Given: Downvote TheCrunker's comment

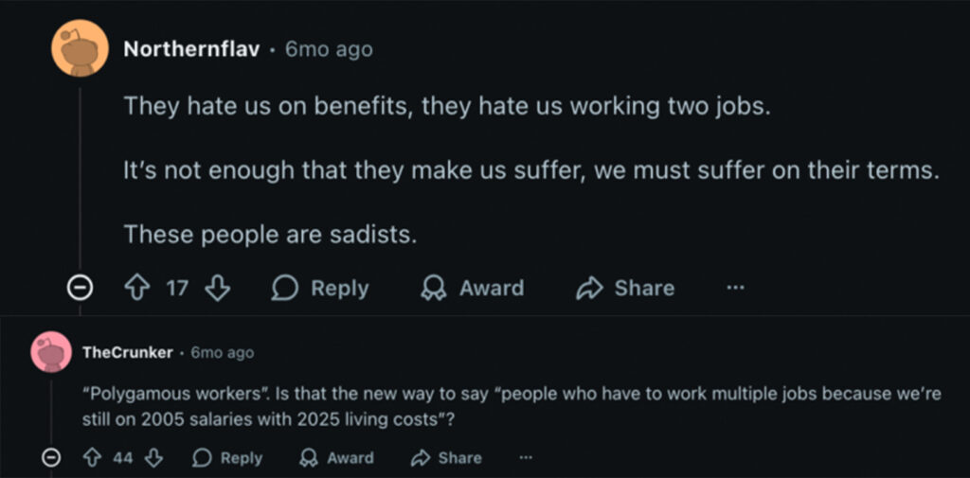Looking at the screenshot, I should pyautogui.click(x=154, y=458).
